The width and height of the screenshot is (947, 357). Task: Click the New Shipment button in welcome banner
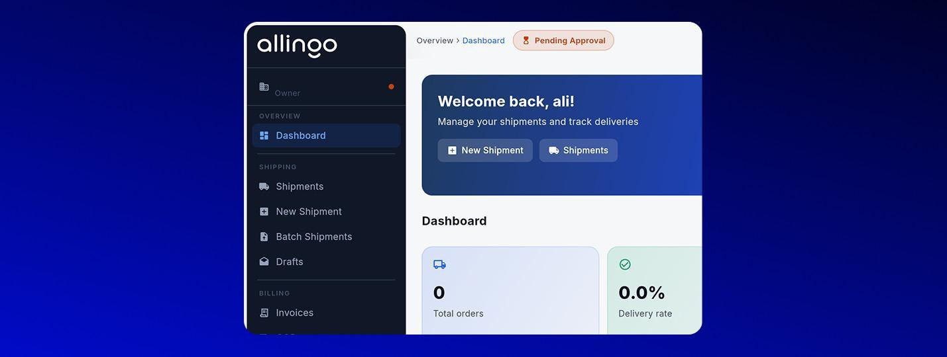pos(485,151)
